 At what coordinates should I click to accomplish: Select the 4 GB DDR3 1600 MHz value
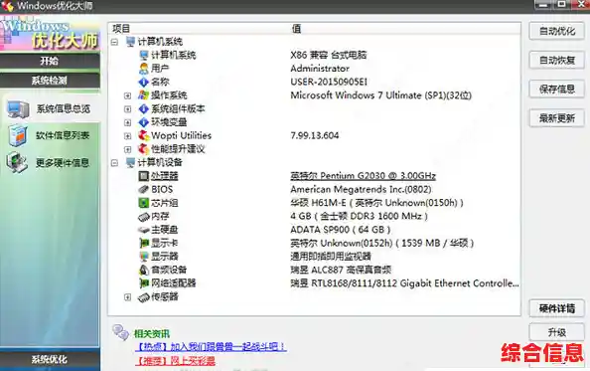click(359, 216)
